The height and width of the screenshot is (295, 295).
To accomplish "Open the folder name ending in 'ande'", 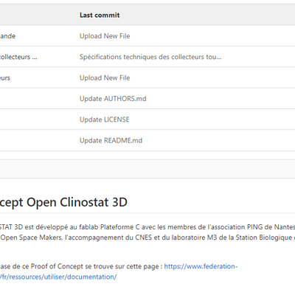I will (7, 36).
